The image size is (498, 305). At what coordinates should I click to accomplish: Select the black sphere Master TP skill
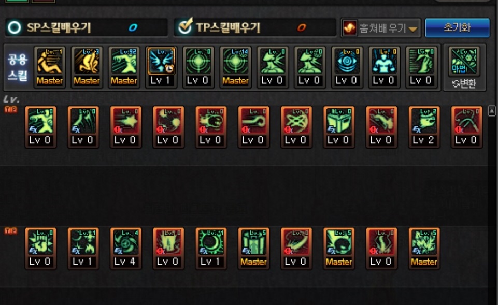coord(338,249)
